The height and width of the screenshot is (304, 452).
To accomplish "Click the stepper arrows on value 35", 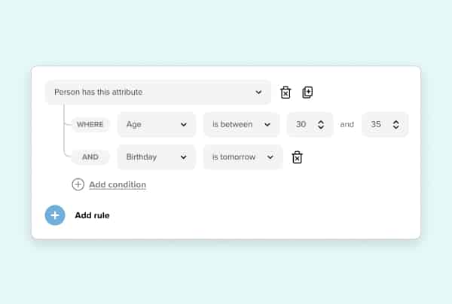I will 396,125.
